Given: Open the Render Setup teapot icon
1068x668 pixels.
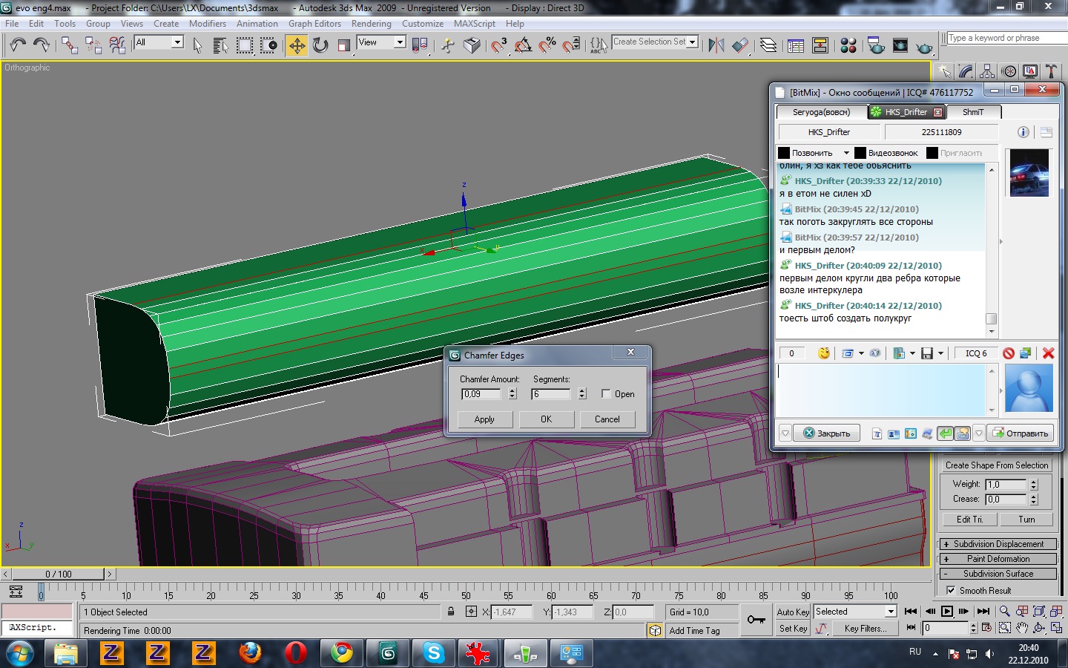Looking at the screenshot, I should [x=876, y=45].
